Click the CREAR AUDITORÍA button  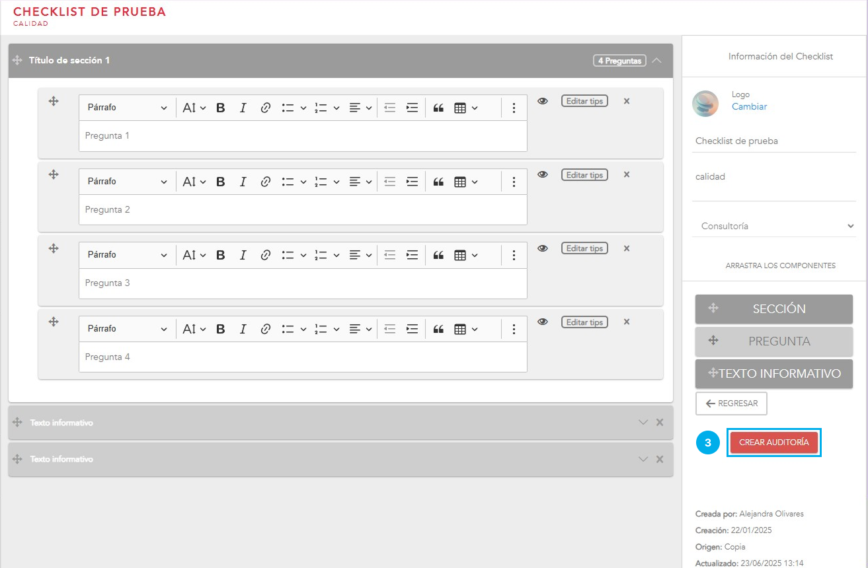773,443
